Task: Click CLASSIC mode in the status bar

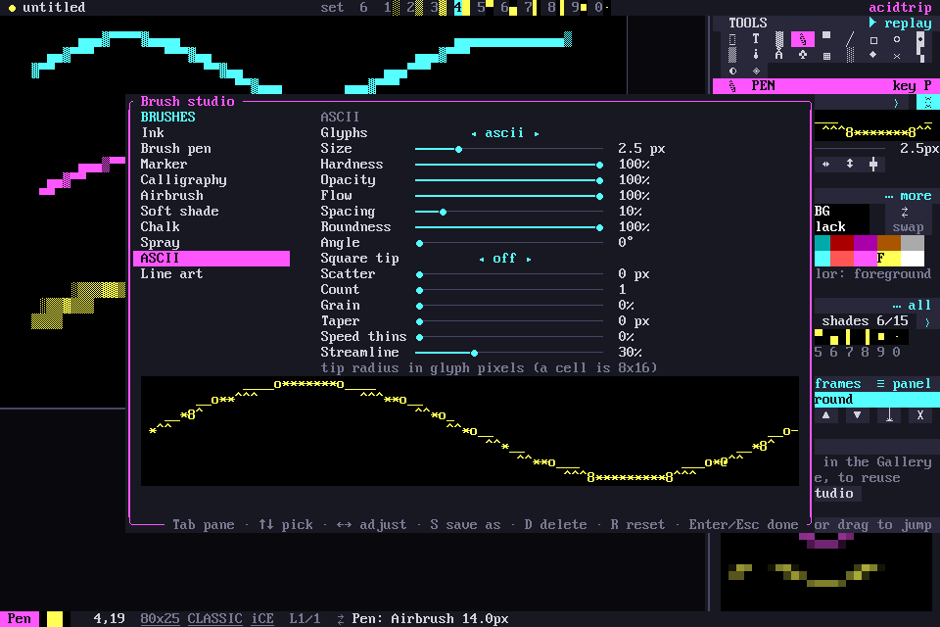Action: (x=214, y=619)
